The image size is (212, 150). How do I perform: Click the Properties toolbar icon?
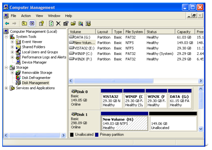(x=66, y=24)
